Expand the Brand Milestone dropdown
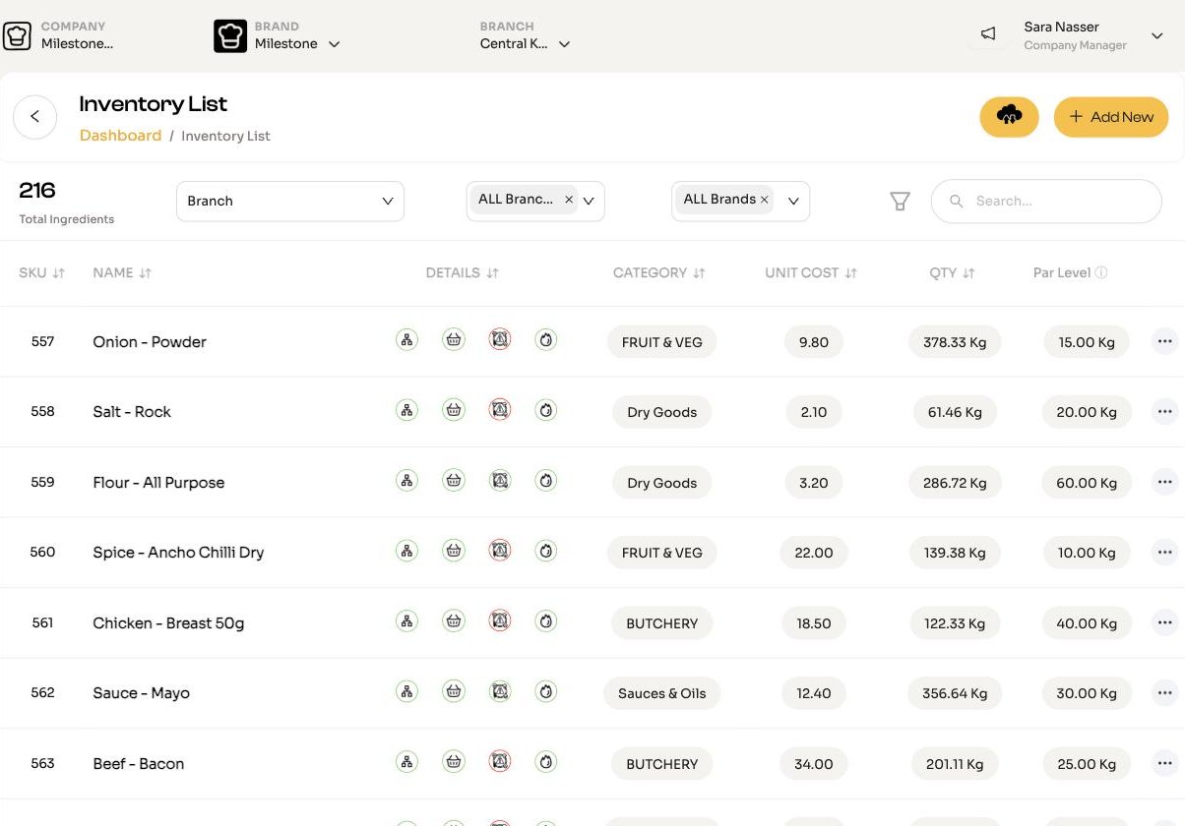The image size is (1185, 826). click(335, 44)
